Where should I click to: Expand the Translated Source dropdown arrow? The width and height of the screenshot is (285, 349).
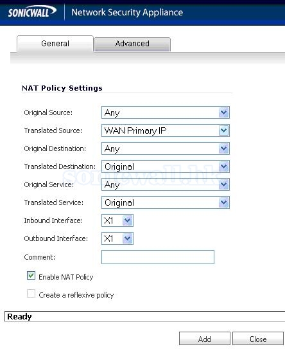click(x=223, y=130)
